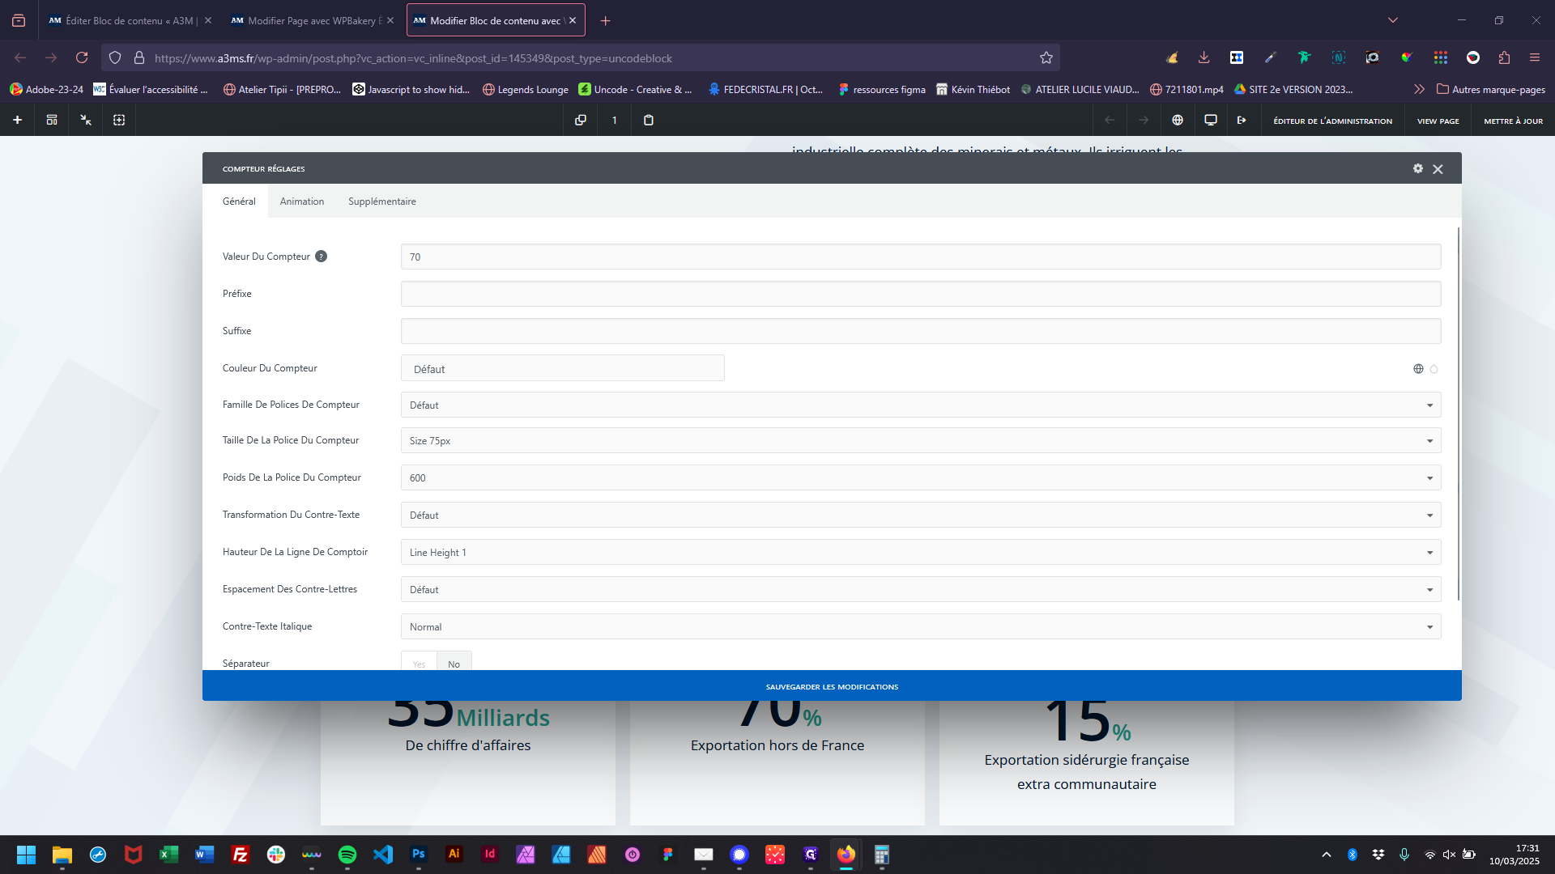Click the globe icon beside Couleur Du Compteur
Screen dimensions: 1555x874
click(1418, 369)
